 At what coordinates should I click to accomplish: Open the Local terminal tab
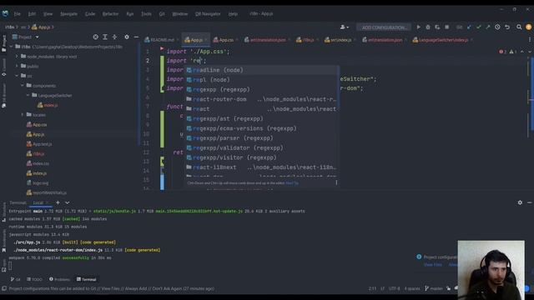coord(38,202)
